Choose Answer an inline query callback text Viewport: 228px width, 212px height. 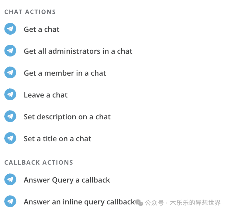(x=79, y=202)
